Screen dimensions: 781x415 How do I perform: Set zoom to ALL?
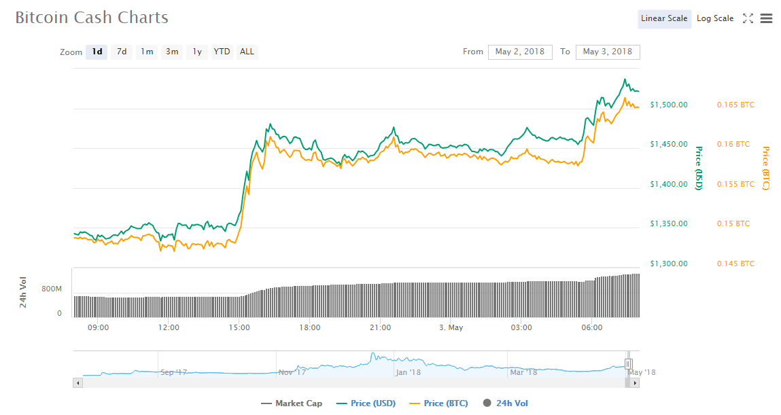coord(247,52)
